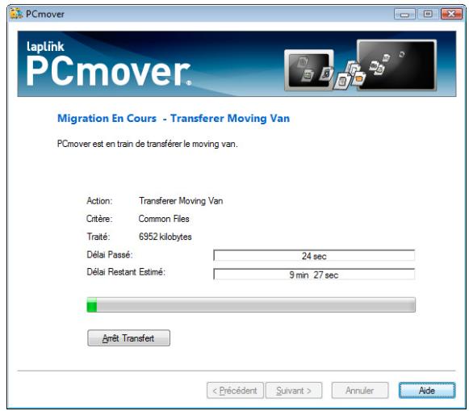
Task: Click the green transfer progress bar
Action: pyautogui.click(x=251, y=304)
